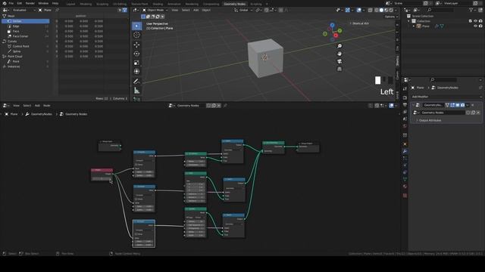
Task: Open the Material properties tab
Action: pyautogui.click(x=405, y=187)
